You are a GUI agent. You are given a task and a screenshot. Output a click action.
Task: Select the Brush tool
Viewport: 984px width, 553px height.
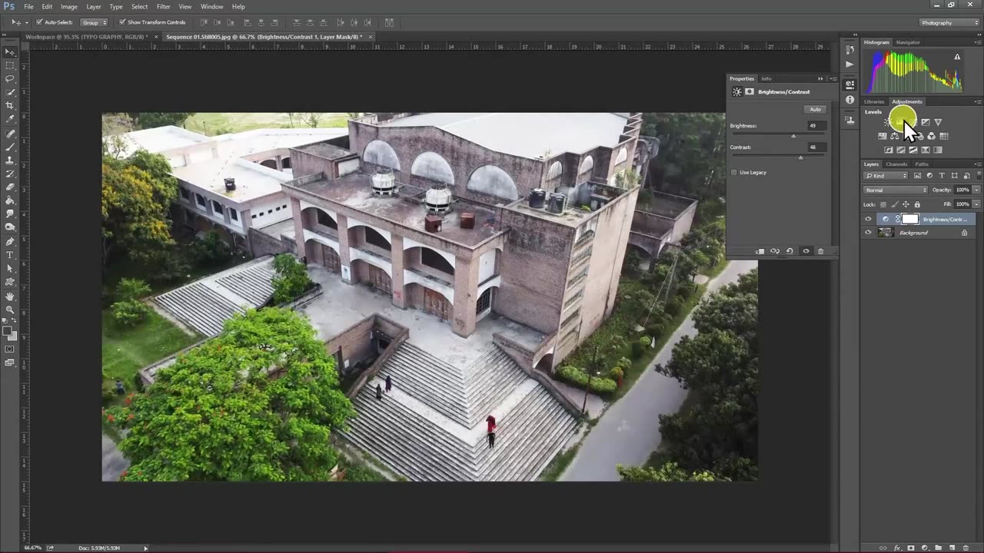click(x=10, y=146)
